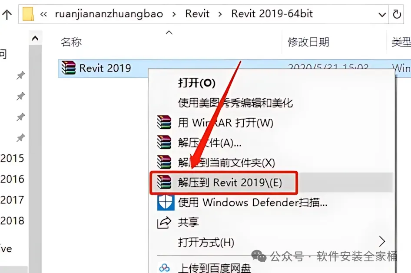Click folder icon in address bar
The height and width of the screenshot is (273, 411).
point(28,14)
